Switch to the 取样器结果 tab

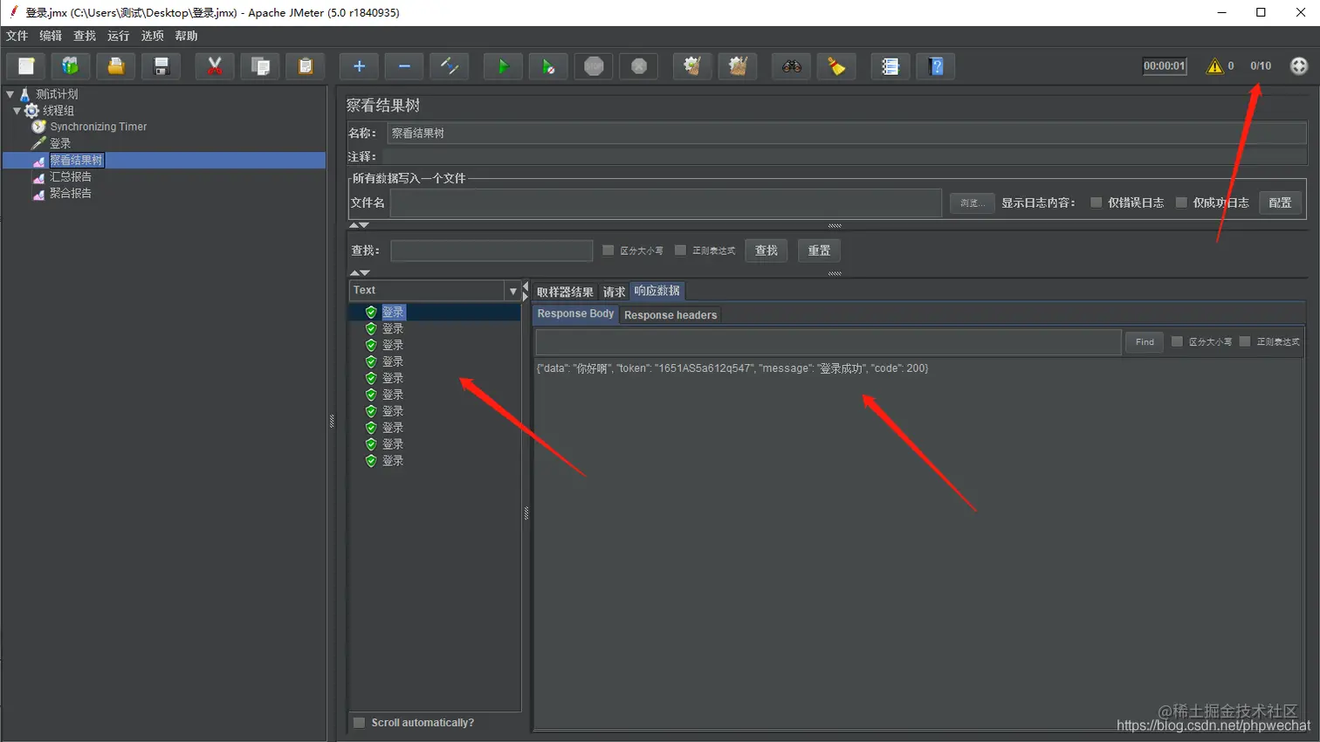tap(565, 292)
